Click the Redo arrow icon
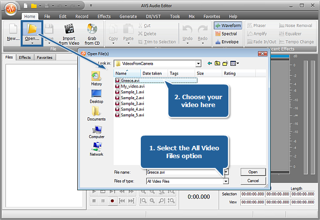This screenshot has height=220, width=320. tap(202, 29)
